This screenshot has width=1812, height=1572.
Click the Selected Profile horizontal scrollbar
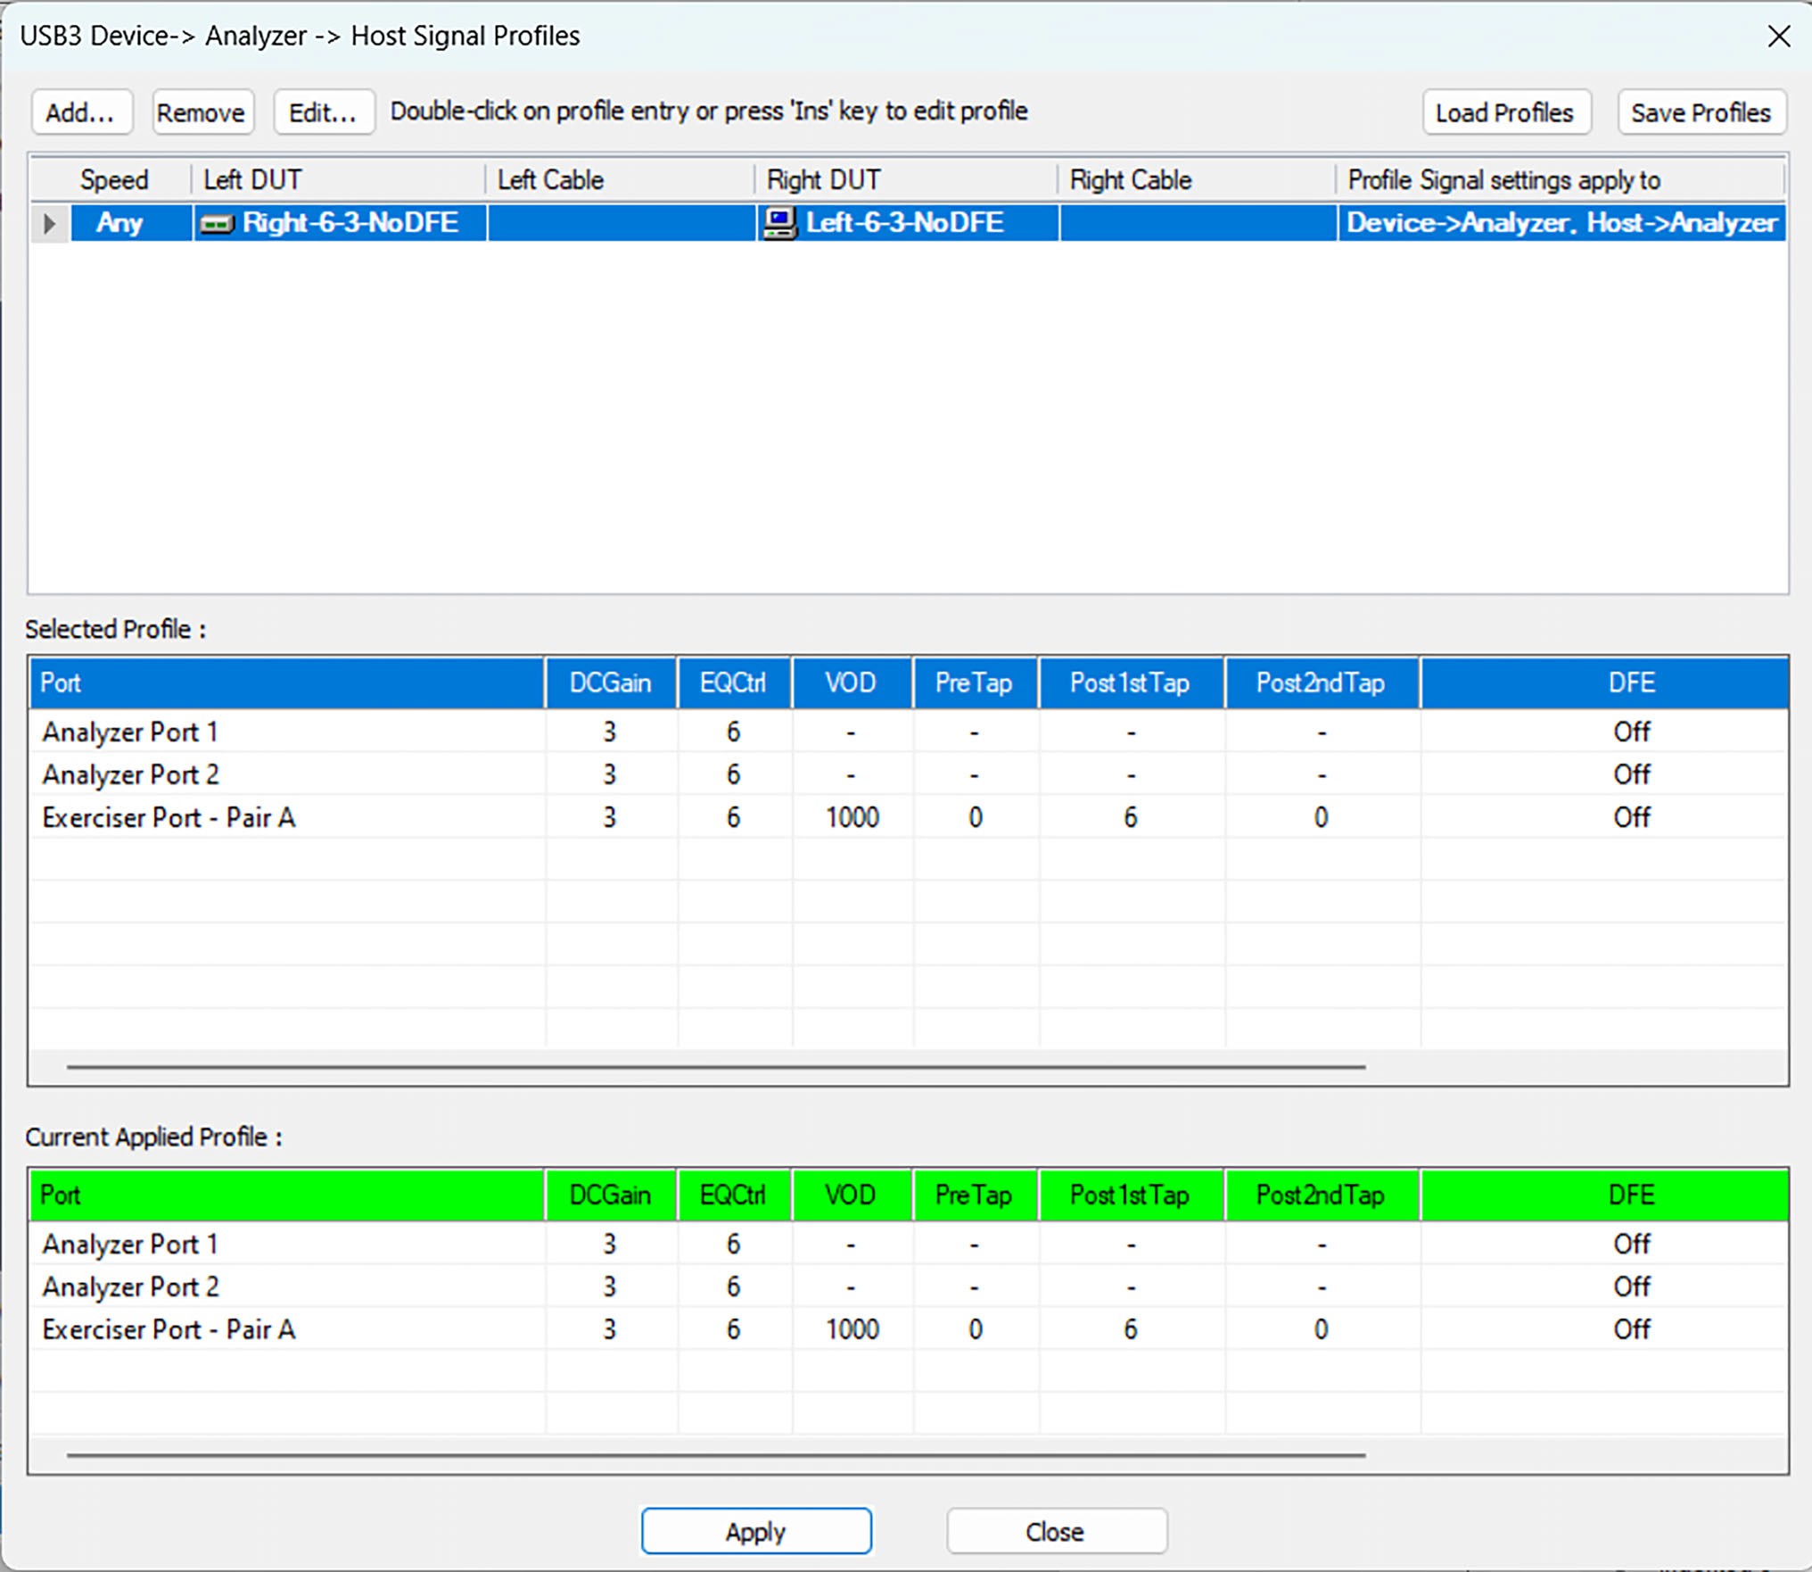point(716,1067)
